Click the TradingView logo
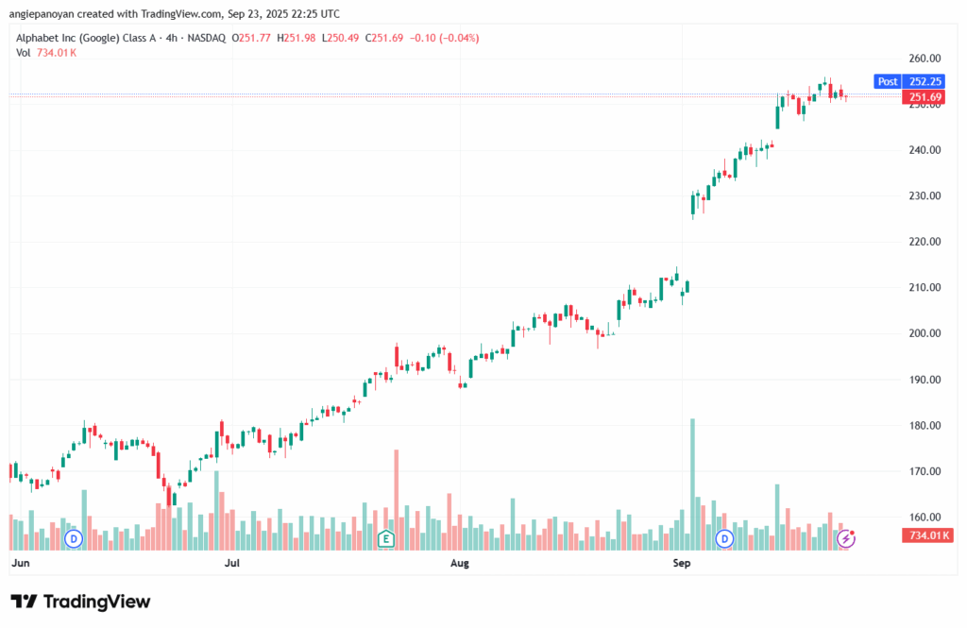967x628 pixels. [x=80, y=602]
